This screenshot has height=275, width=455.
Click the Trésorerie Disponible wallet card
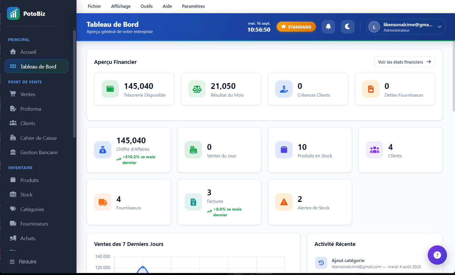[x=134, y=89]
